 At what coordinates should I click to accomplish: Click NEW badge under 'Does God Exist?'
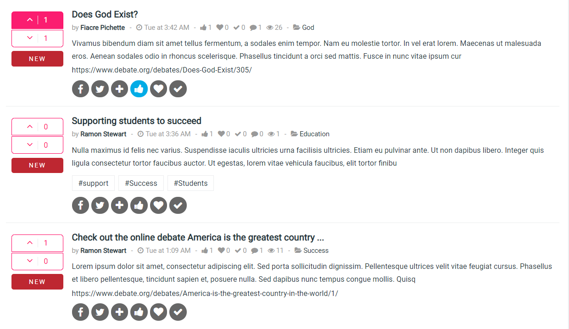37,59
